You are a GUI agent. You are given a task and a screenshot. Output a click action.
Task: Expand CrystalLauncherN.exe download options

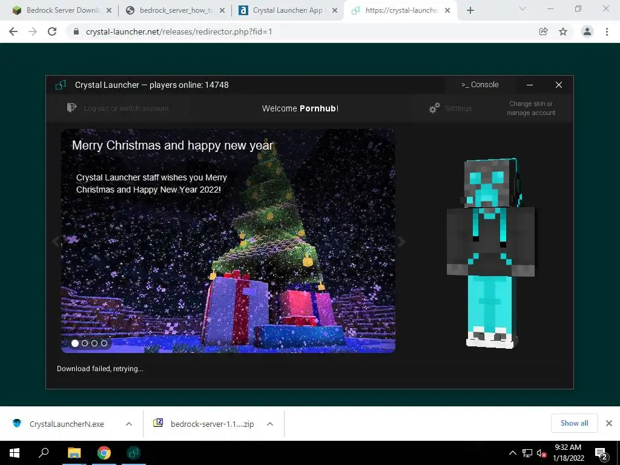128,424
